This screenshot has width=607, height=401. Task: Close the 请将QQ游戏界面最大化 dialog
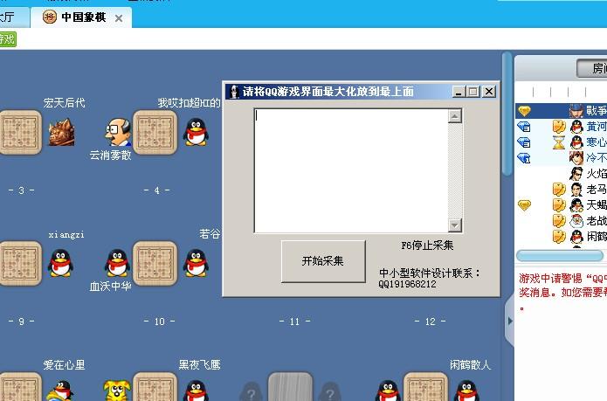click(x=489, y=92)
